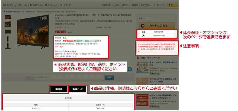Open アウトレット in top navigation

(x=52, y=5)
